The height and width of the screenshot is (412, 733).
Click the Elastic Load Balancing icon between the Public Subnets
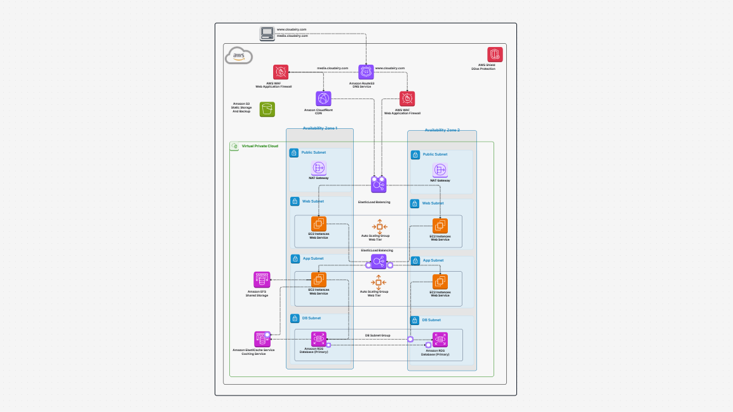click(x=379, y=185)
